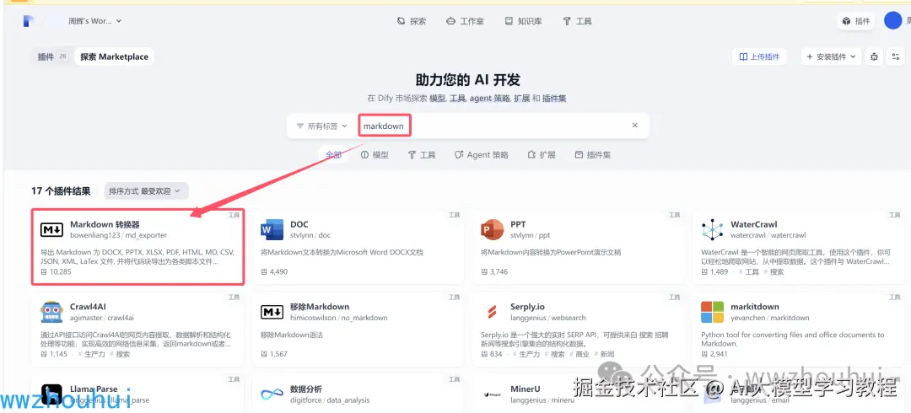Open the markitdown plugin title

click(x=755, y=307)
